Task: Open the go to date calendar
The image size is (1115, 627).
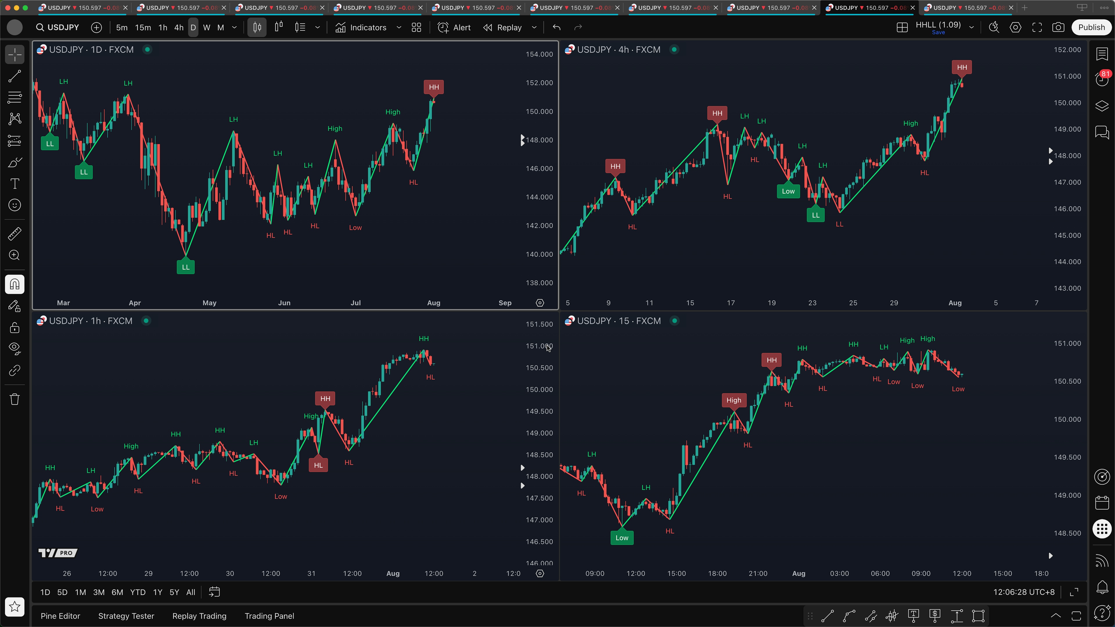Action: coord(215,592)
